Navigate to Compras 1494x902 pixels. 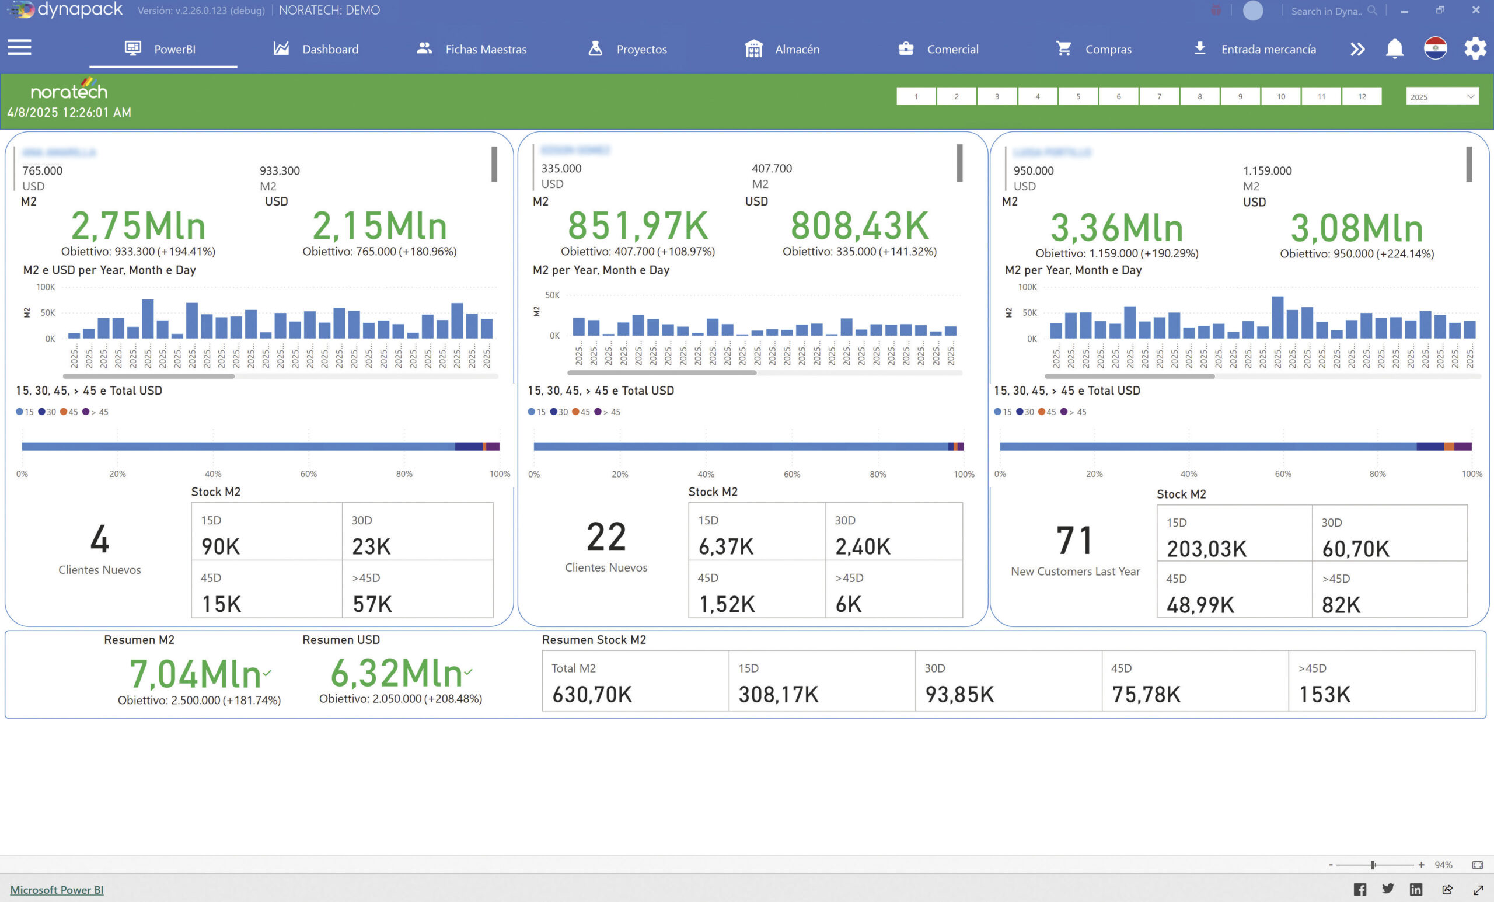pos(1093,48)
